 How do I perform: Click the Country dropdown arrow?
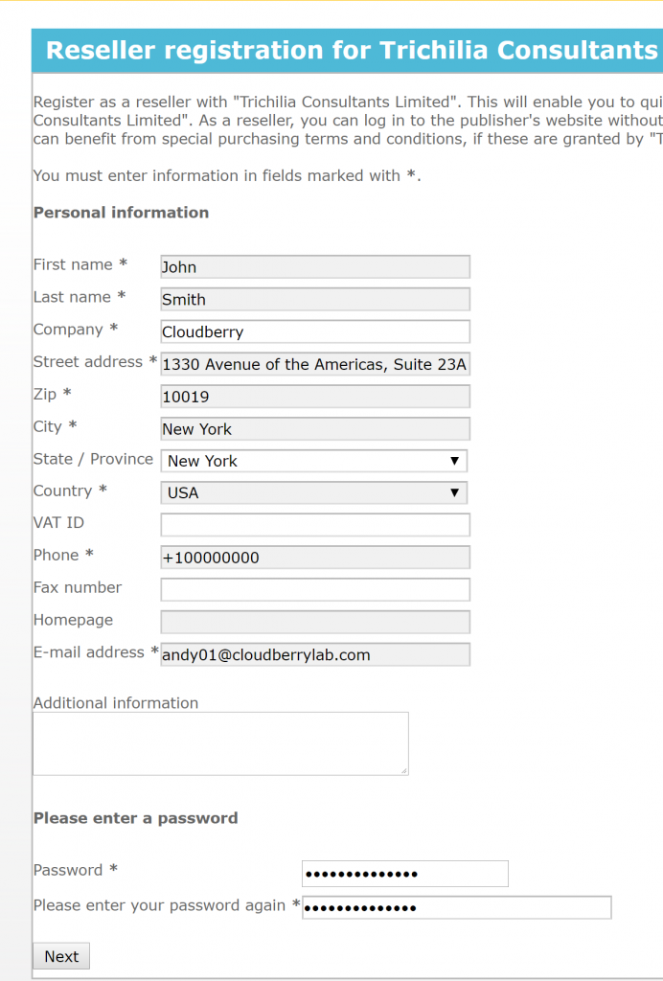455,493
